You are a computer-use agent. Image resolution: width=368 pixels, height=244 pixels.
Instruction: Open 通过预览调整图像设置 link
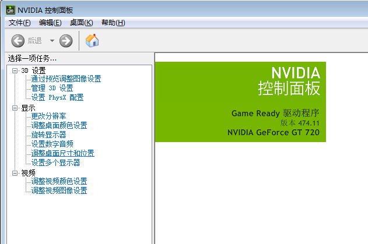pyautogui.click(x=66, y=79)
